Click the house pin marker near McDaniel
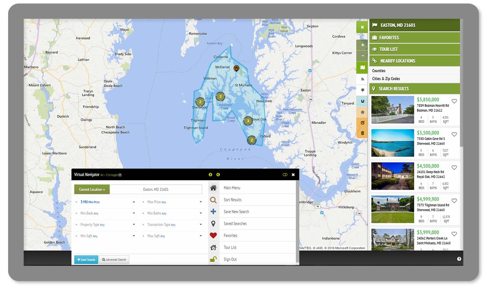 click(236, 68)
